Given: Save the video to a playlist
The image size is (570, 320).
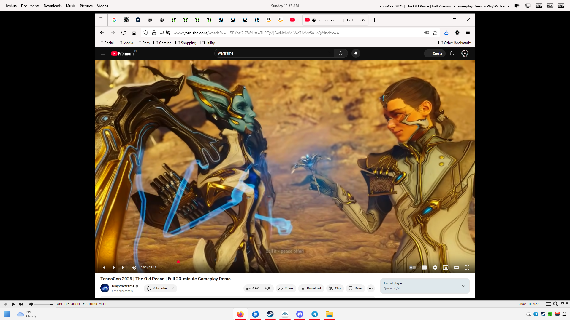Looking at the screenshot, I should point(355,288).
